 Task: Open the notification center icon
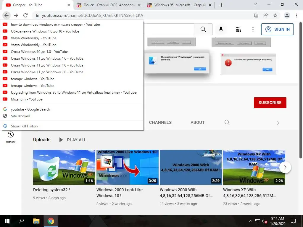pos(293,221)
